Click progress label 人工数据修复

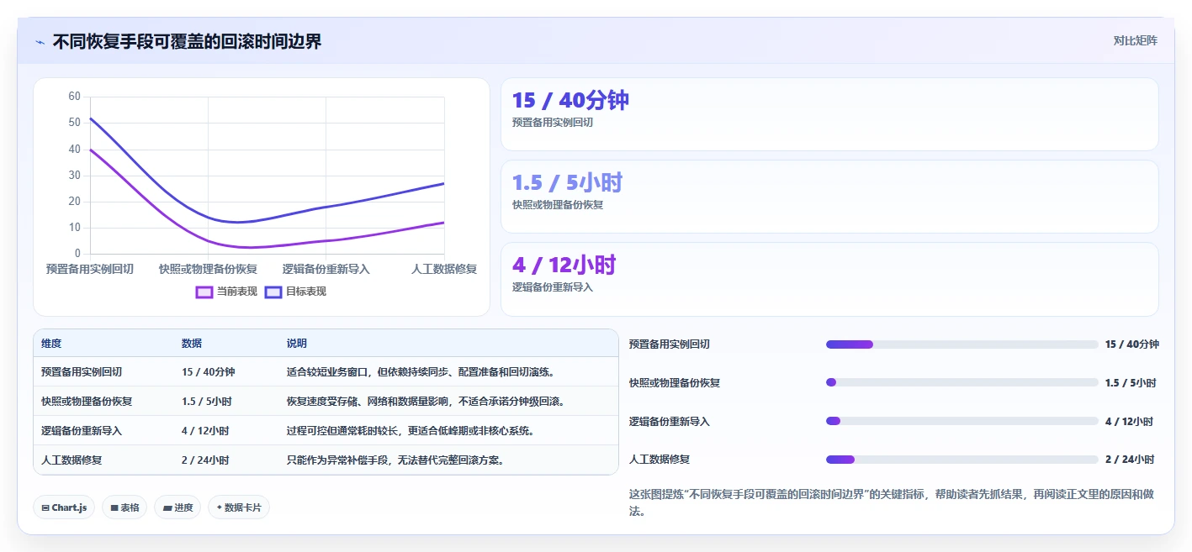[660, 459]
